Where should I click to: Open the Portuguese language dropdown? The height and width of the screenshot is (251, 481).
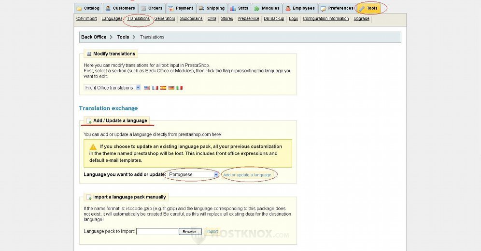[x=193, y=174]
